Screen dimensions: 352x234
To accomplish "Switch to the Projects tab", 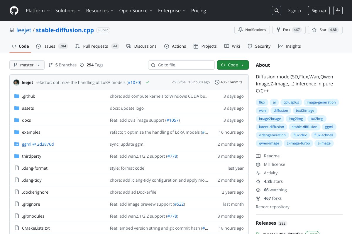I will 205,46.
